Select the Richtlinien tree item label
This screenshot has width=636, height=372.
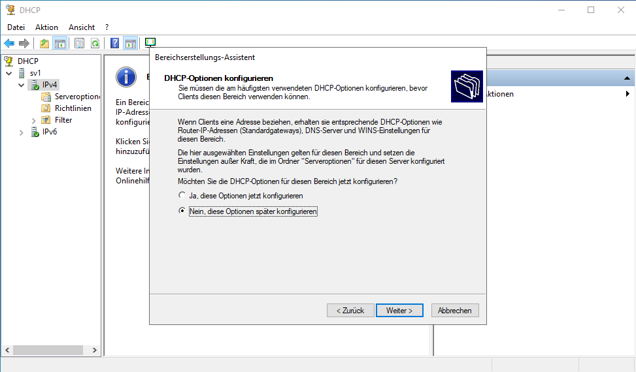pyautogui.click(x=73, y=108)
